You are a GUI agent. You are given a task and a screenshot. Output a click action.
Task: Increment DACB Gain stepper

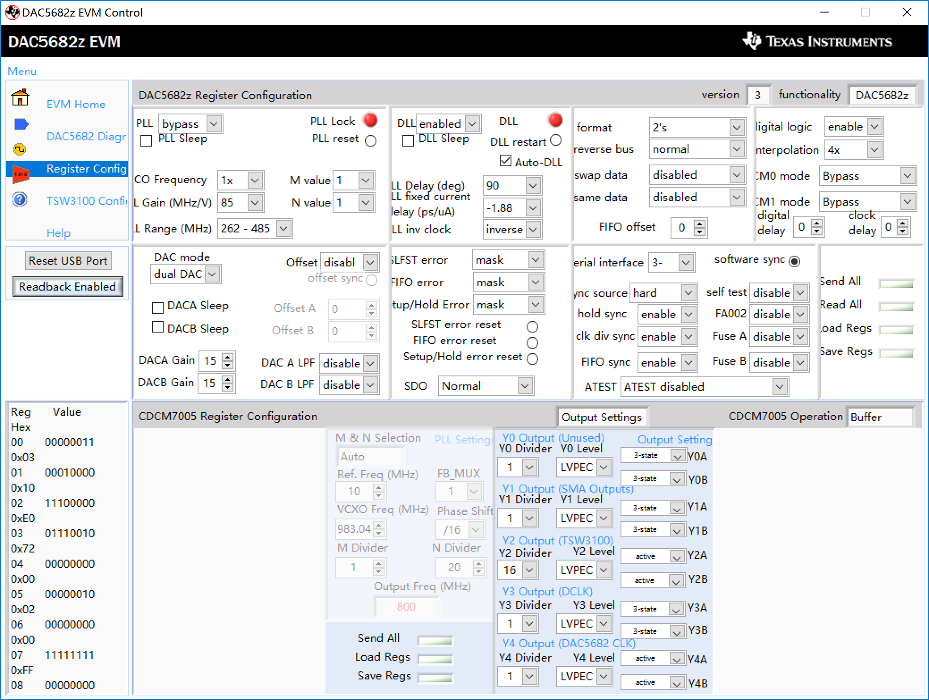coord(228,379)
